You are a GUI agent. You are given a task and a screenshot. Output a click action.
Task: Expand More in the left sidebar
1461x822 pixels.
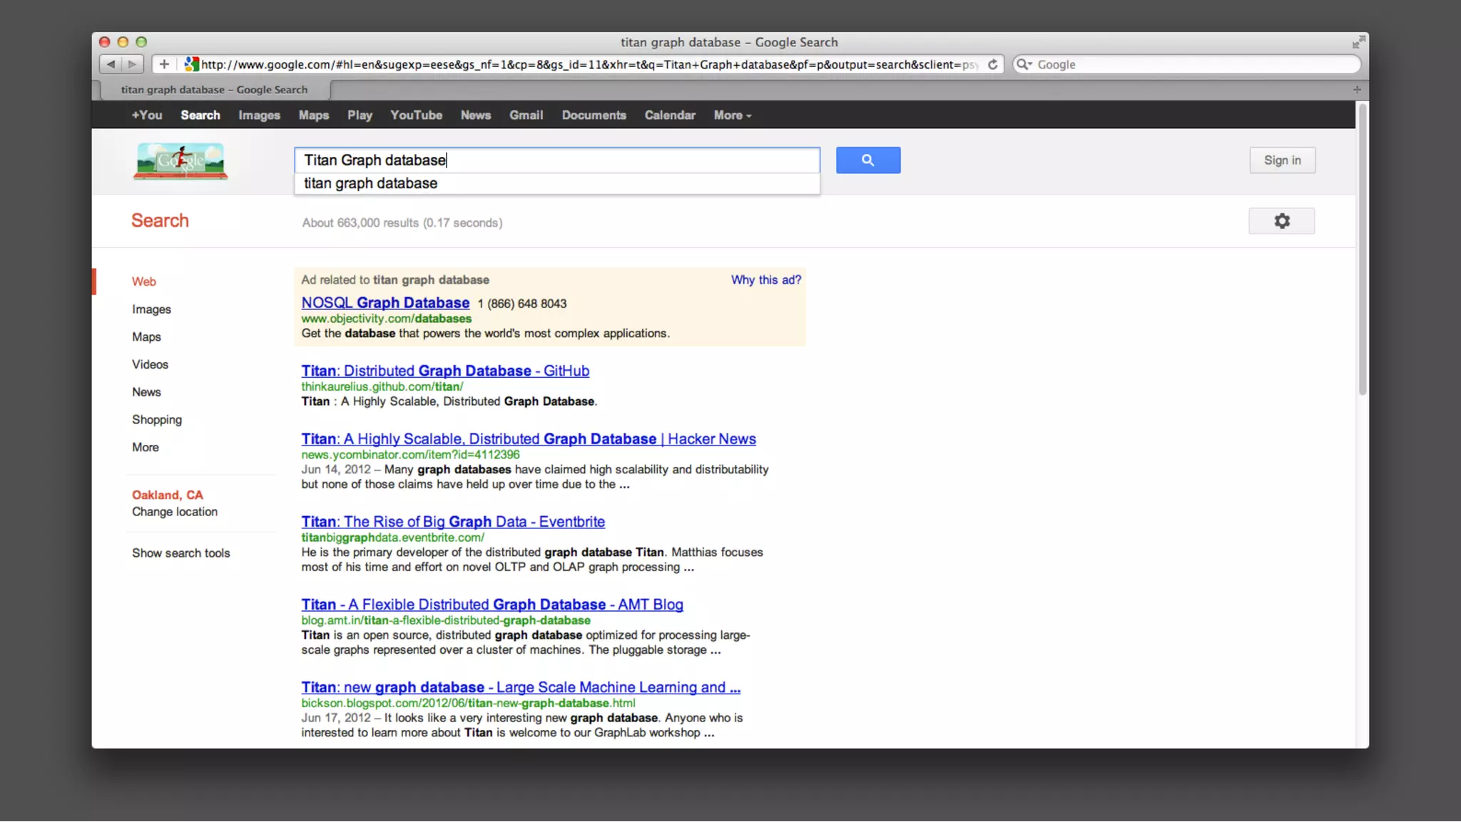click(x=146, y=448)
